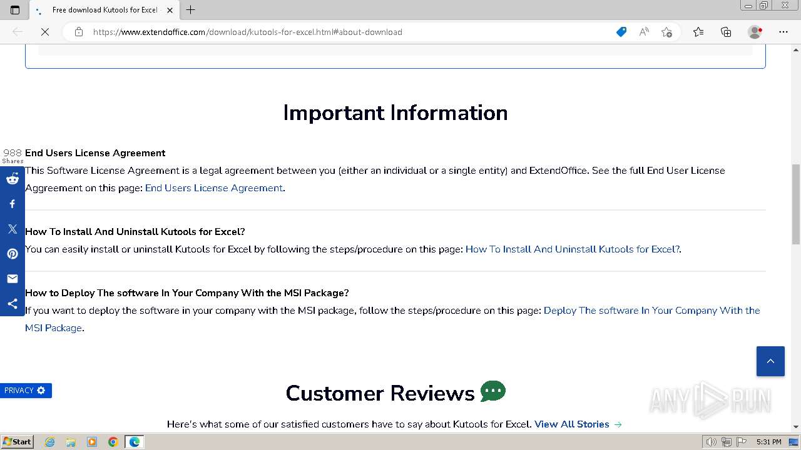Click 'How To Install And Uninstall Kutools' heading
This screenshot has height=450, width=801.
click(135, 232)
